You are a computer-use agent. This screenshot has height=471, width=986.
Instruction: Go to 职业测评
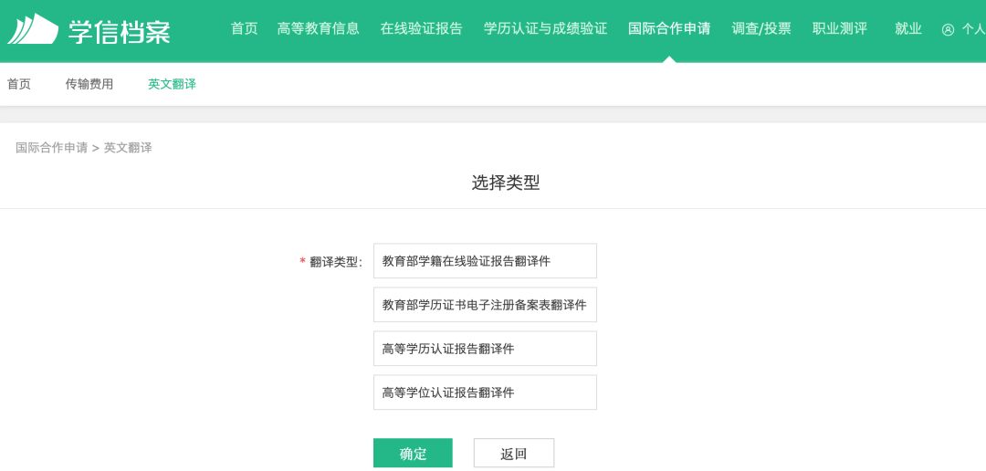(x=840, y=28)
